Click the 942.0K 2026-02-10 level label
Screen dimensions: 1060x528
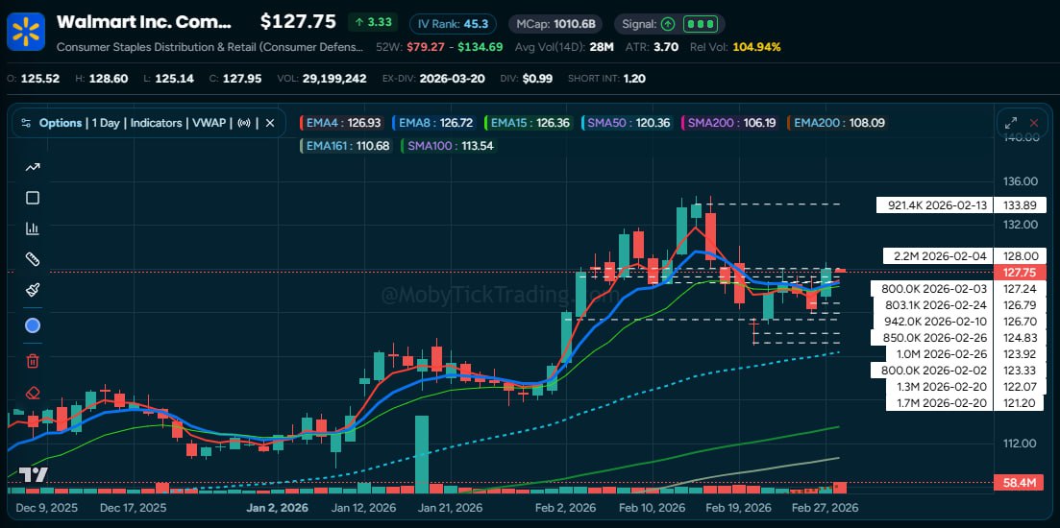pyautogui.click(x=932, y=322)
